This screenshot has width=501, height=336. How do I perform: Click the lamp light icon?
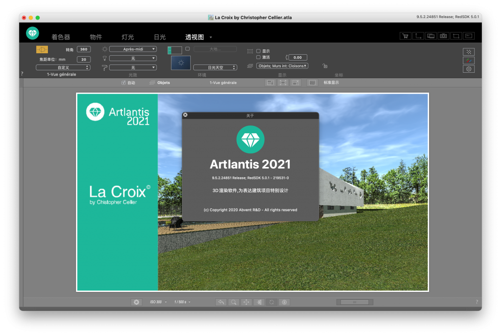105,58
